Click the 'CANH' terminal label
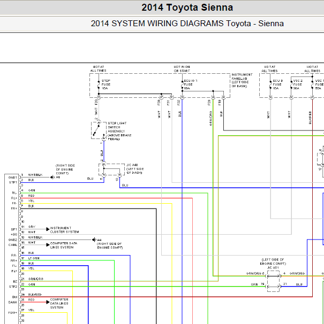The width and height of the screenshot is (324, 324). click(x=13, y=302)
